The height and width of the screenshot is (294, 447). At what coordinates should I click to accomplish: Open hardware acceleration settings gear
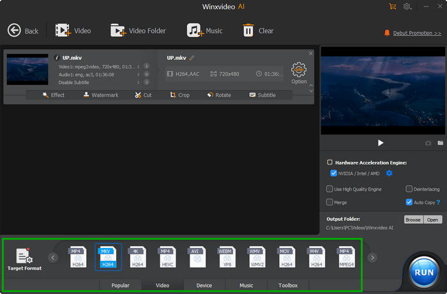tap(389, 173)
